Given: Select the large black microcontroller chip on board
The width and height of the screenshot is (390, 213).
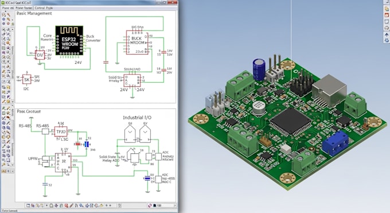Looking at the screenshot, I should [291, 122].
